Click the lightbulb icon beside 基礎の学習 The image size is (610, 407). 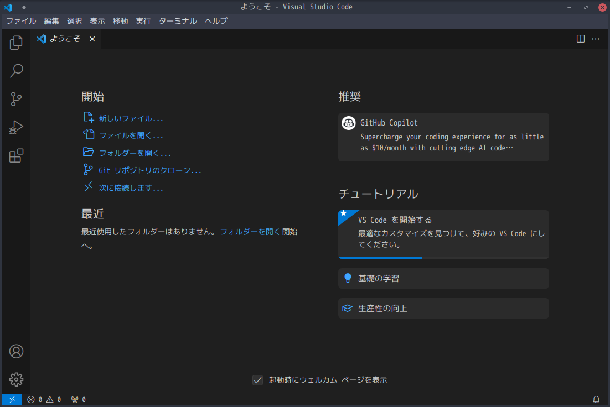coord(348,278)
